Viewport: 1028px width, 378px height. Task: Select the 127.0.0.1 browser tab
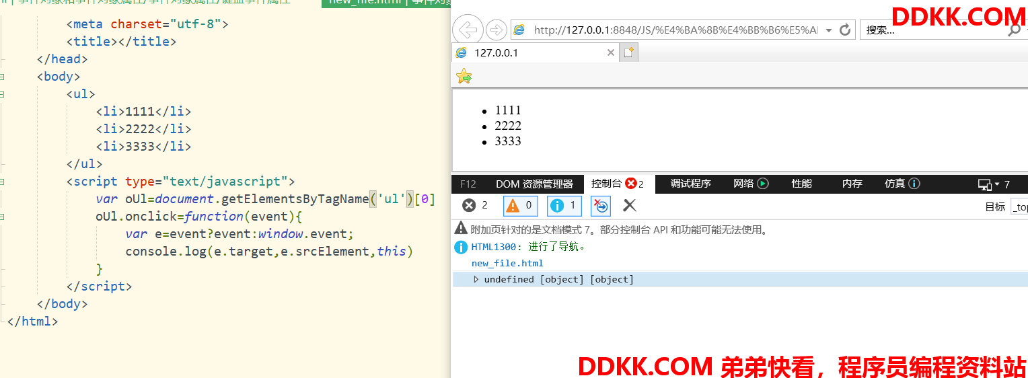536,52
